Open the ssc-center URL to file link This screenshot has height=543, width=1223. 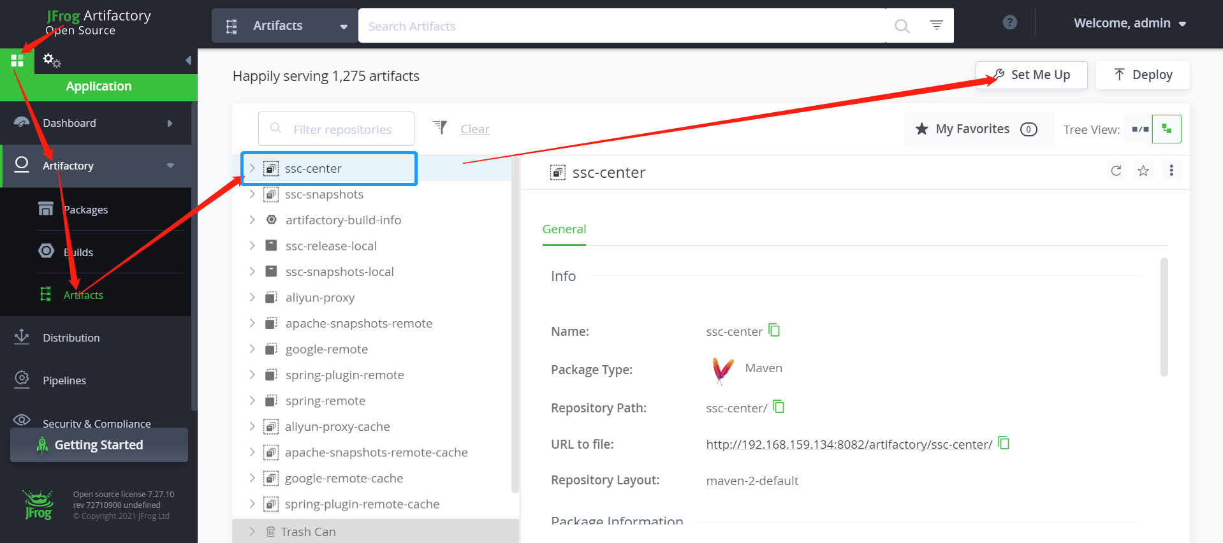tap(849, 444)
